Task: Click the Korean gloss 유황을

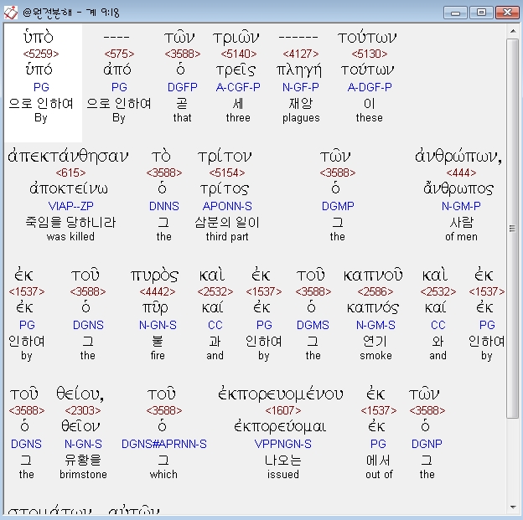Action: point(83,461)
